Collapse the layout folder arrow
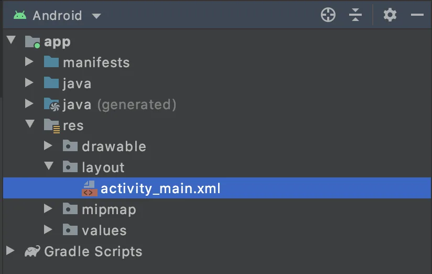Screen dimensions: 432x274 point(49,165)
